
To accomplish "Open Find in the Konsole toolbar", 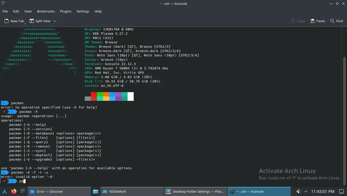I will pyautogui.click(x=337, y=21).
